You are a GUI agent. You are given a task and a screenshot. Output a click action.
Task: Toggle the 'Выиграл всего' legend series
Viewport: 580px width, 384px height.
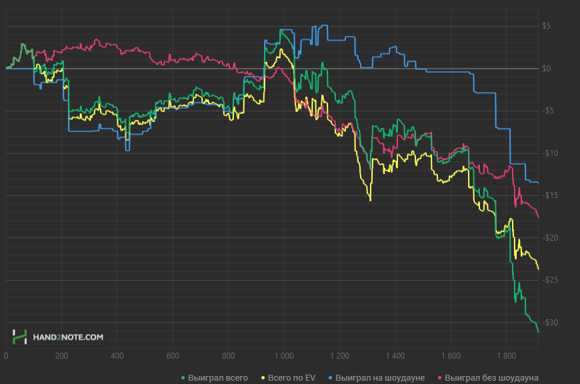tap(215, 378)
